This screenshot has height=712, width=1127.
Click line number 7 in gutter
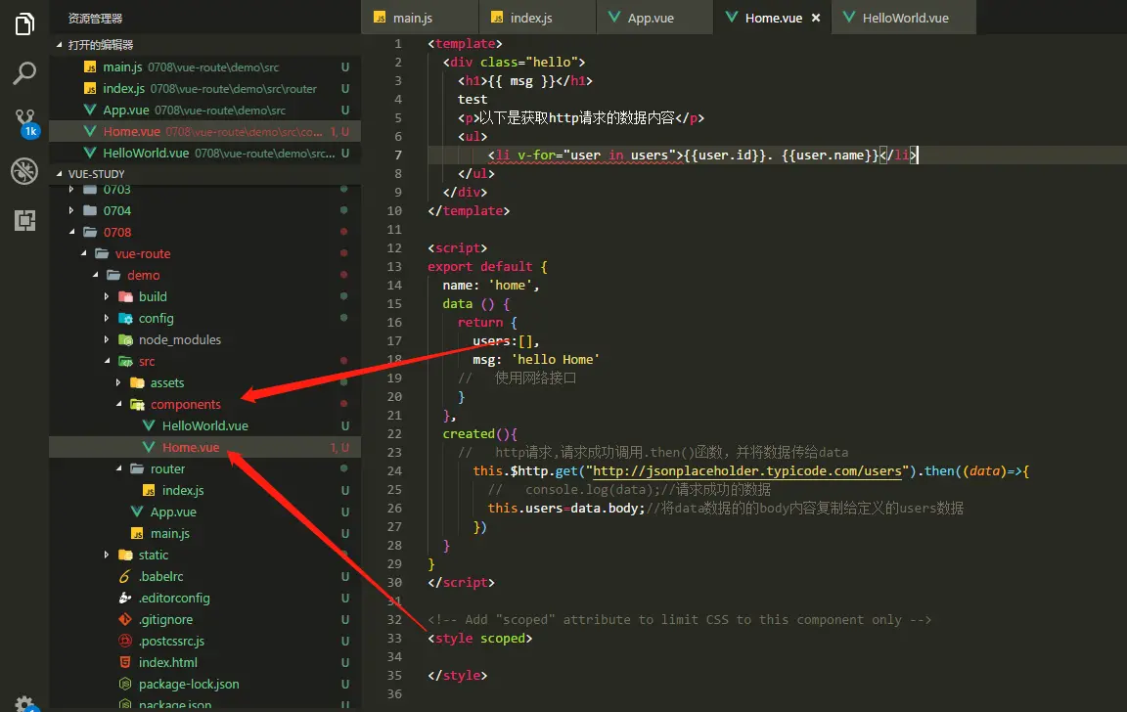click(x=398, y=156)
